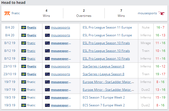This screenshot has height=111, width=169.
Task: Click Swedish flag in the Mirage match row
Action: [x=24, y=43]
